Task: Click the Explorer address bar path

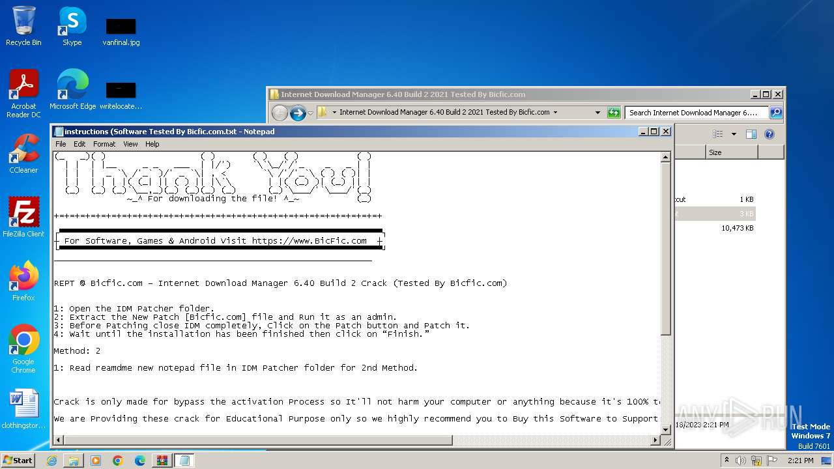Action: [444, 112]
